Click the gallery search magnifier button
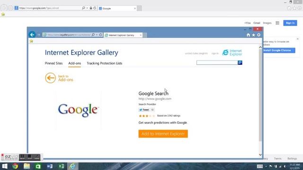The height and width of the screenshot is (170, 303). (x=240, y=63)
